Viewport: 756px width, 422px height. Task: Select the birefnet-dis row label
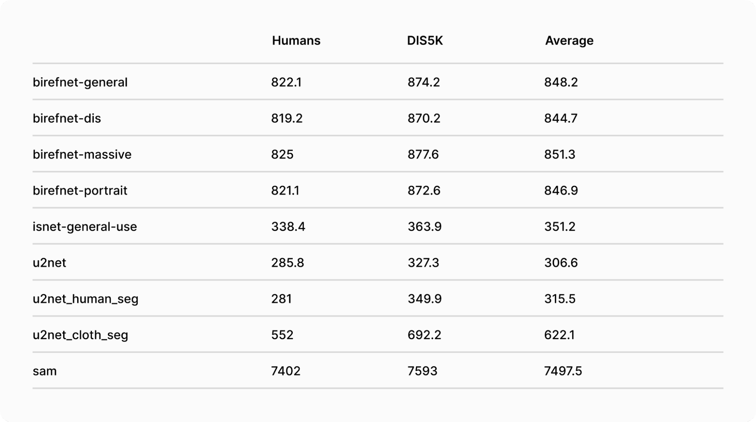[x=67, y=119]
